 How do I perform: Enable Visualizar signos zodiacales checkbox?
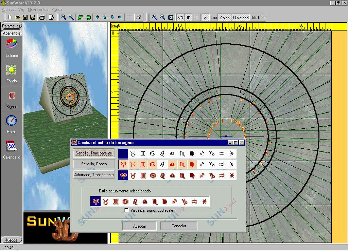point(127,210)
